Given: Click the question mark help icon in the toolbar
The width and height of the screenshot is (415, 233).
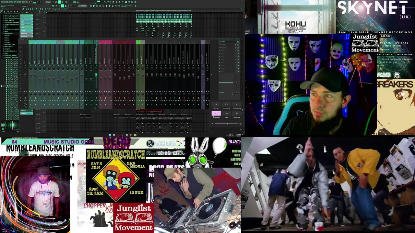Looking at the screenshot, I should click(123, 2).
